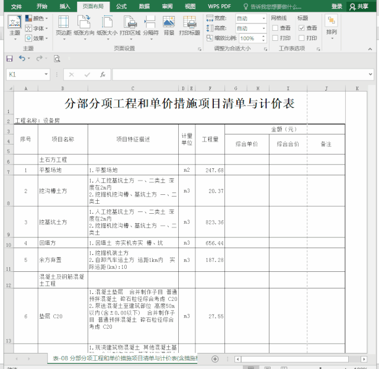Switch to the View (视图) tab
The width and height of the screenshot is (379, 369).
(190, 7)
